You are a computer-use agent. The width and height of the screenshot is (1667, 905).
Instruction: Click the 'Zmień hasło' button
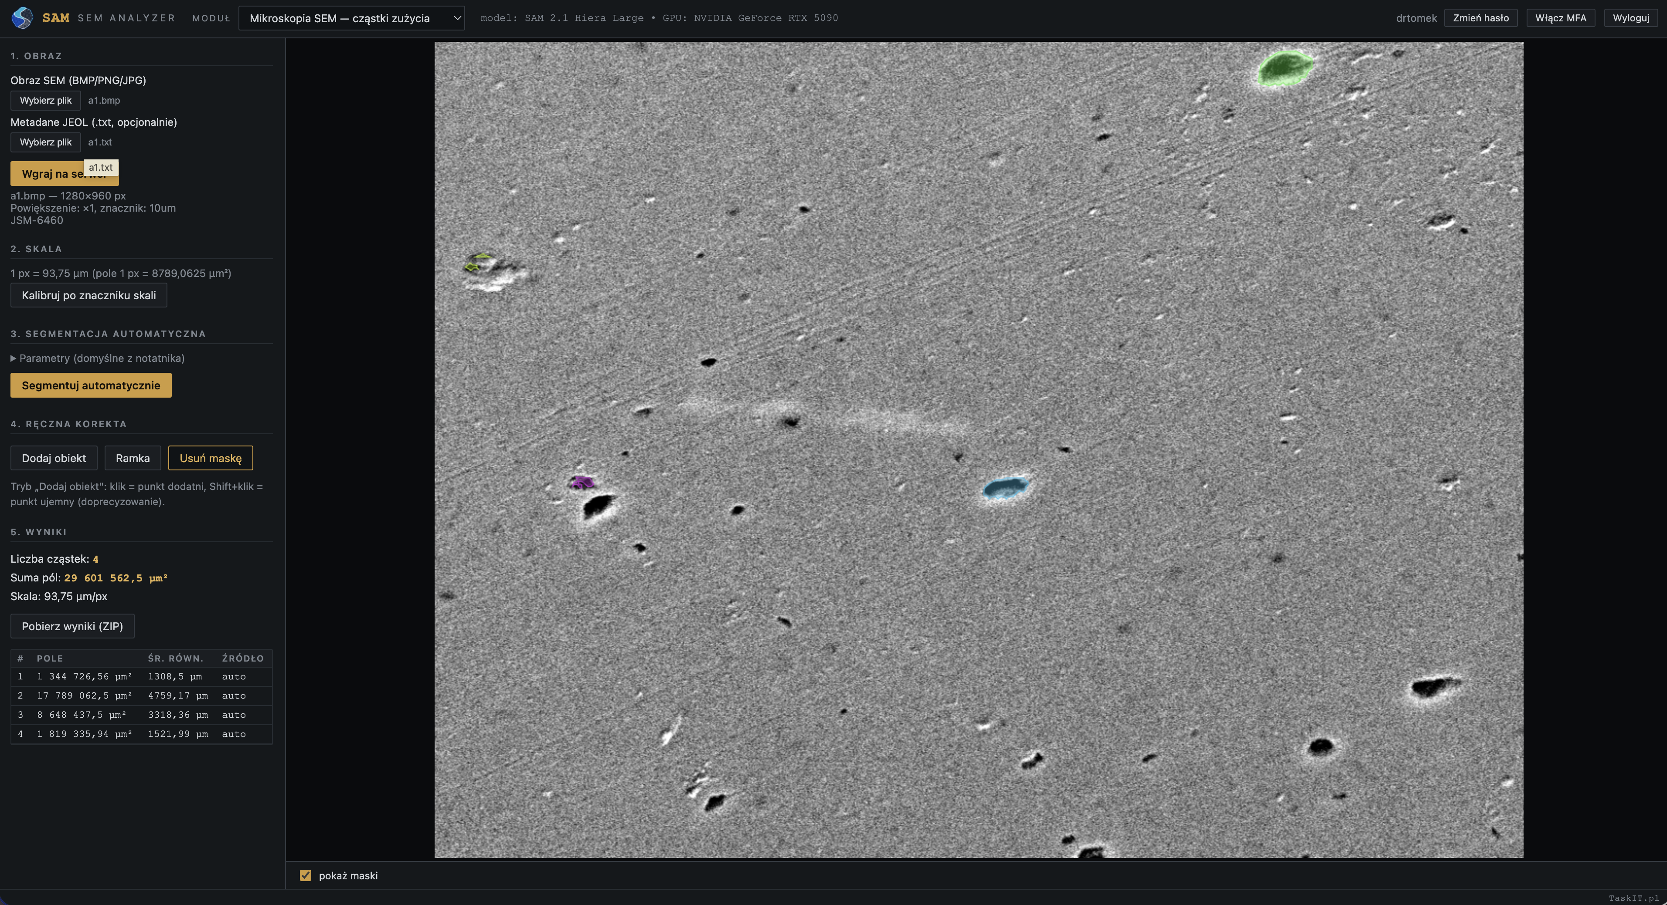(1480, 18)
